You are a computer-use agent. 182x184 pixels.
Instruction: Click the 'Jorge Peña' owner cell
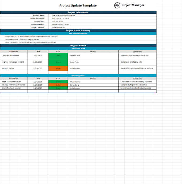point(93,62)
